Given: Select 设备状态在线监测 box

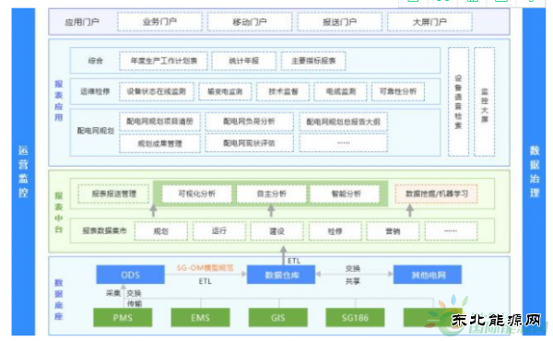Looking at the screenshot, I should [157, 91].
